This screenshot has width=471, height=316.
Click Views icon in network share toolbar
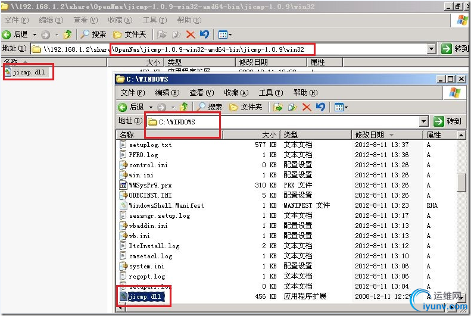[x=223, y=35]
